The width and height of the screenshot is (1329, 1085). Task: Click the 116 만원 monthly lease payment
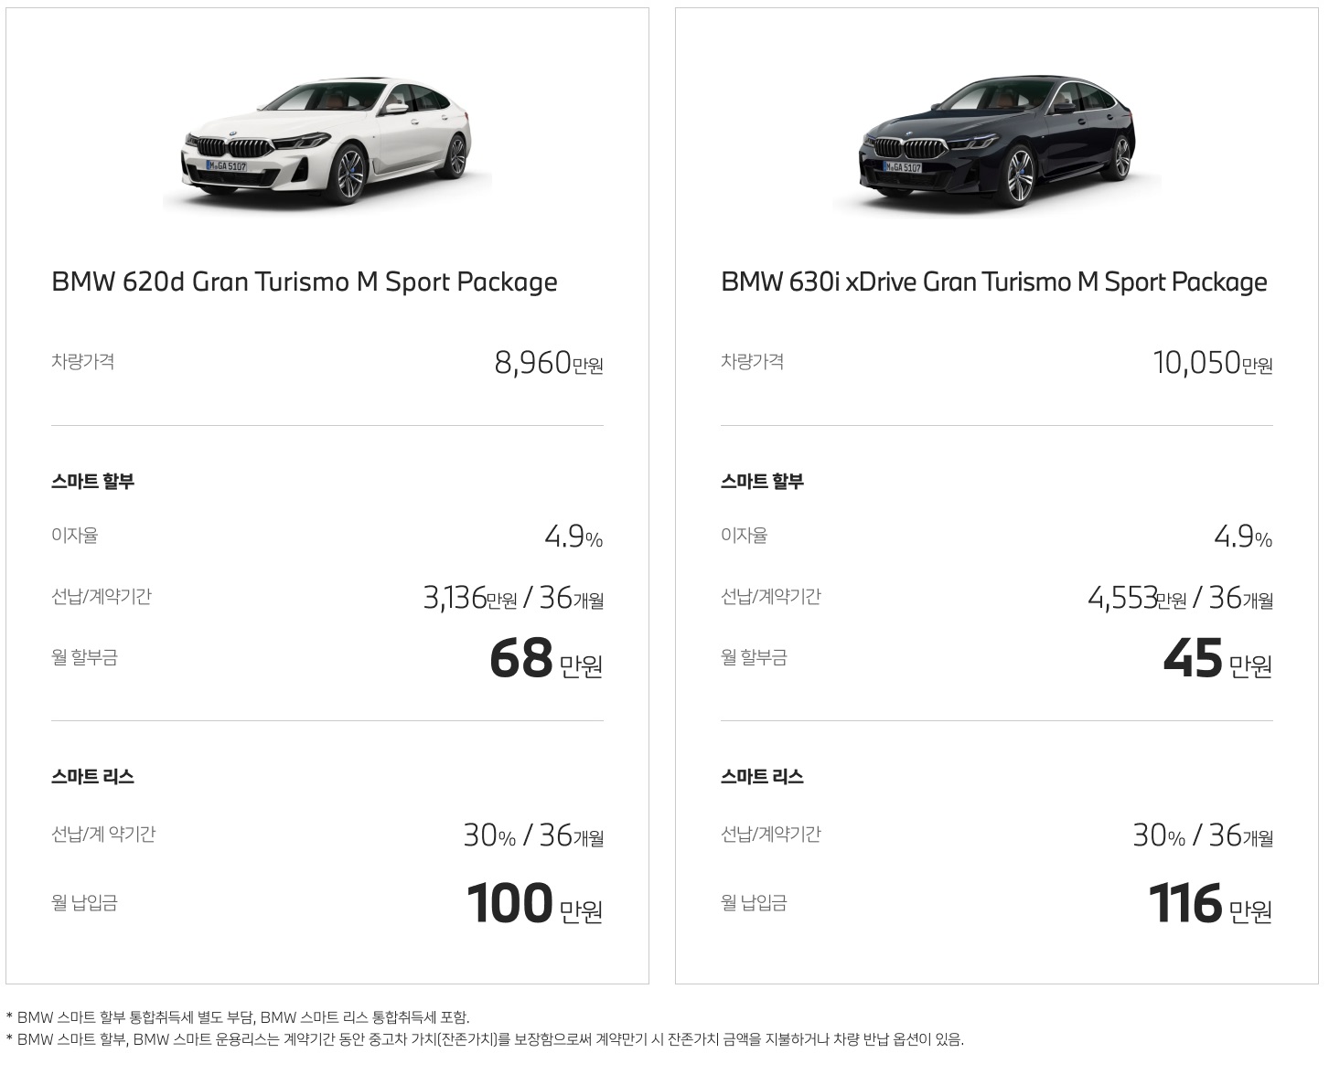coord(1211,904)
